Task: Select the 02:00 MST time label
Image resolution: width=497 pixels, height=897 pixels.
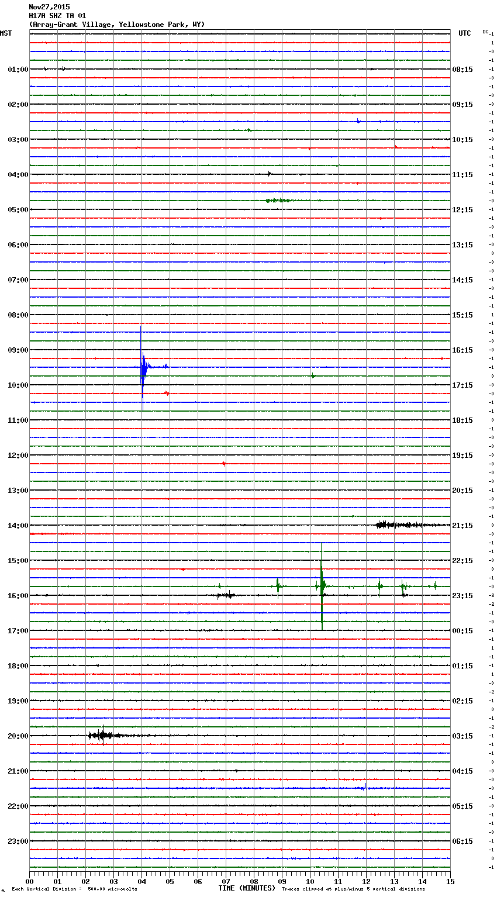Action: pyautogui.click(x=18, y=105)
